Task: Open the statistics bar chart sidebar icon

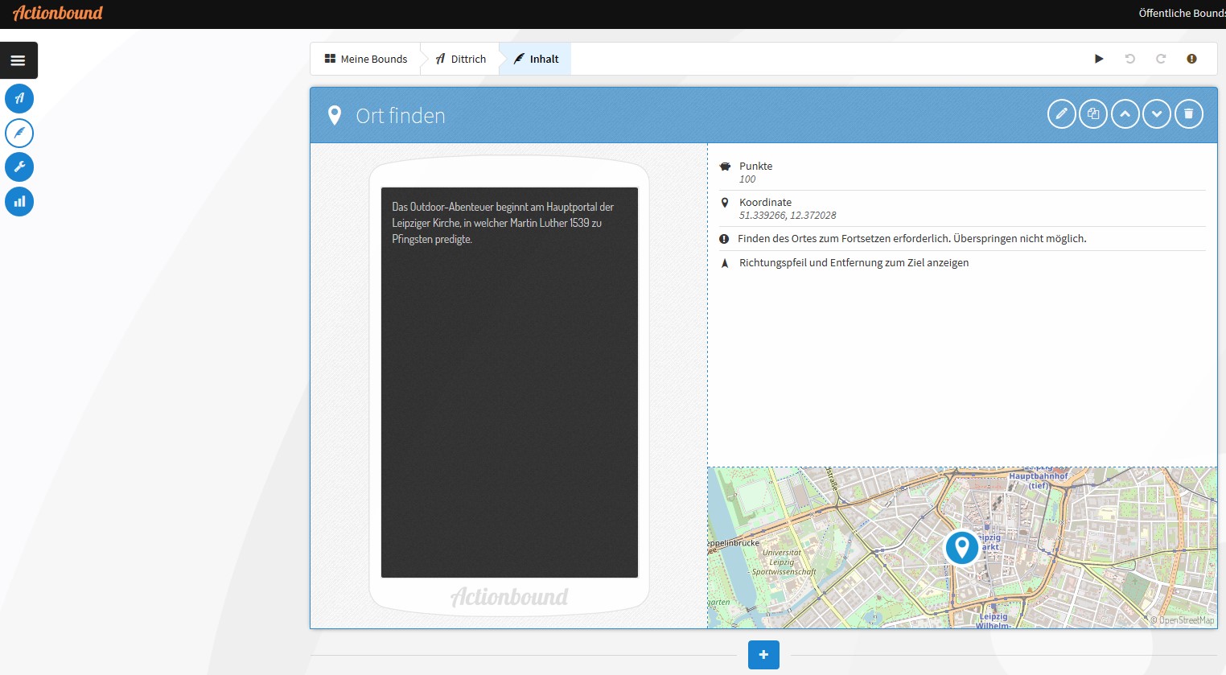Action: (x=19, y=201)
